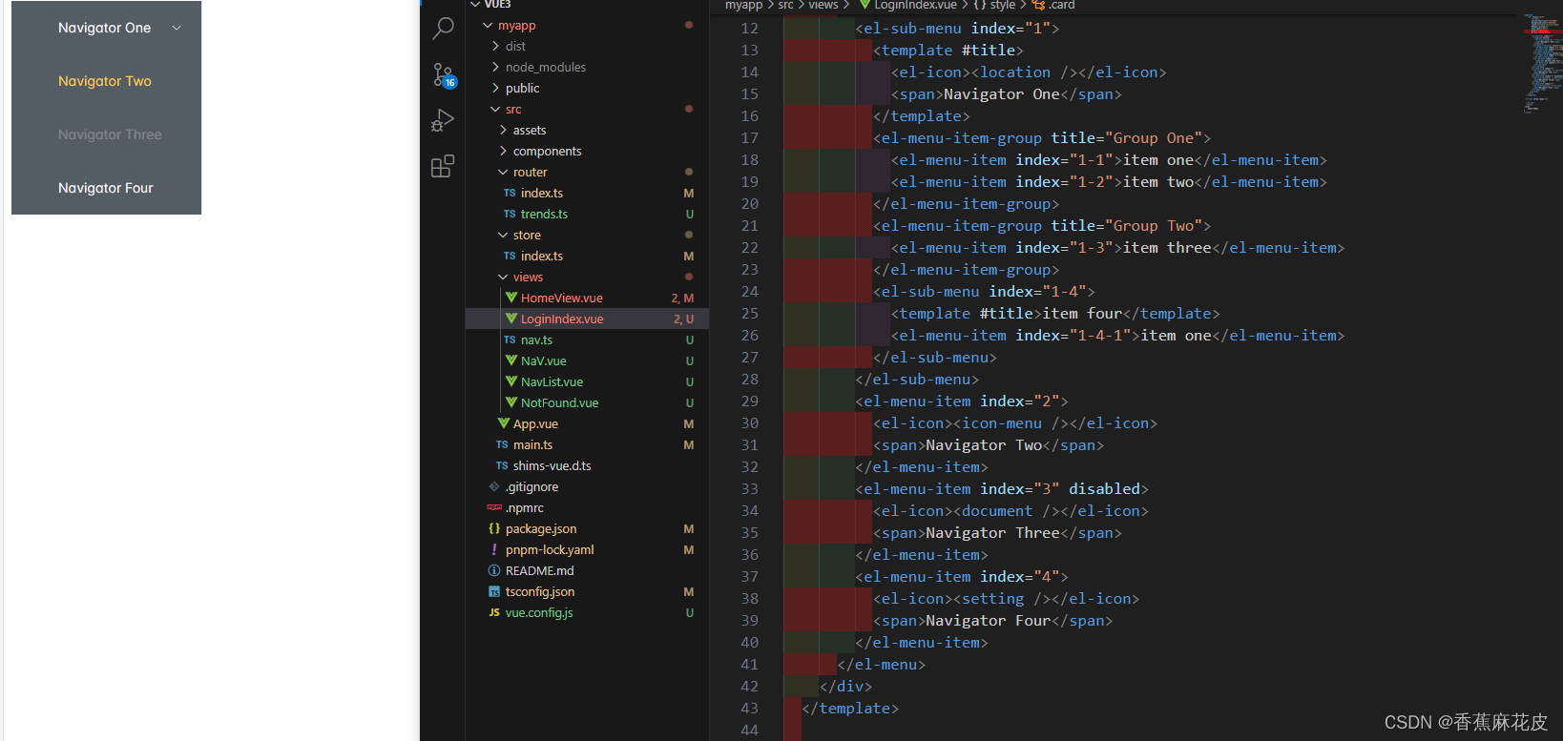Collapse the src folder

point(495,110)
